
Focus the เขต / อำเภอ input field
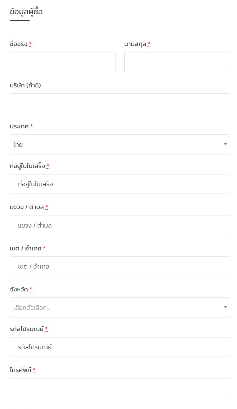pos(120,266)
